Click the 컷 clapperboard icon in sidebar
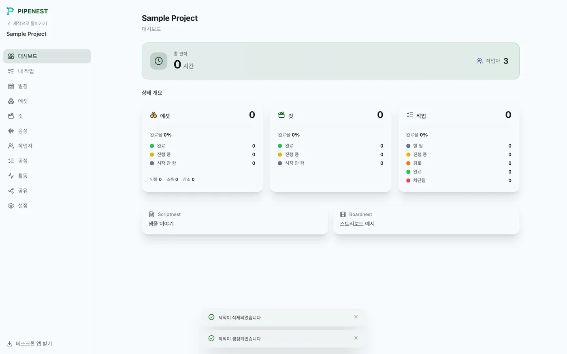The height and width of the screenshot is (354, 567). coord(11,116)
